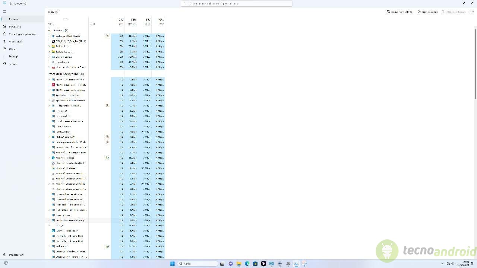Image resolution: width=477 pixels, height=268 pixels.
Task: Click the Microsoft OneDrive process icon
Action: (x=53, y=168)
